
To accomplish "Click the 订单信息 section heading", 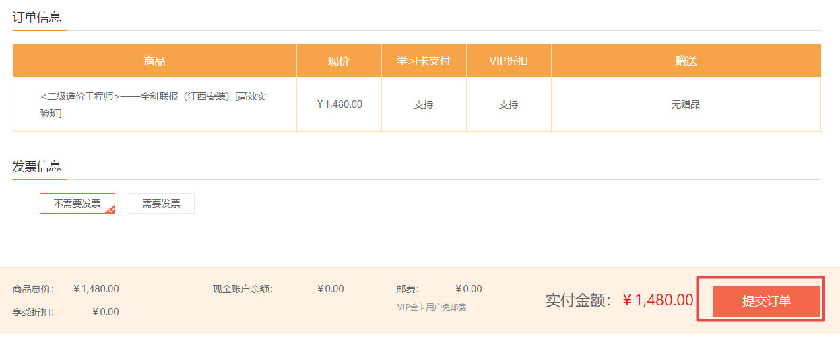I will [37, 17].
